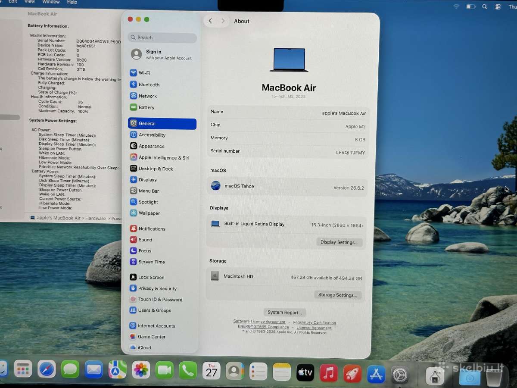517x388 pixels.
Task: Click in the sidebar Search field
Action: [162, 38]
